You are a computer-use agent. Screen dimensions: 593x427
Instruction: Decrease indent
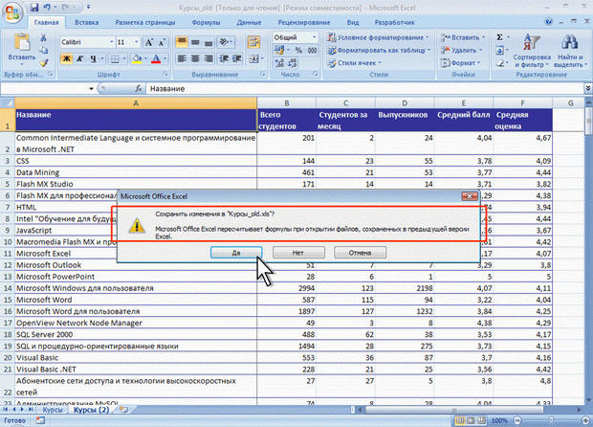pos(224,58)
